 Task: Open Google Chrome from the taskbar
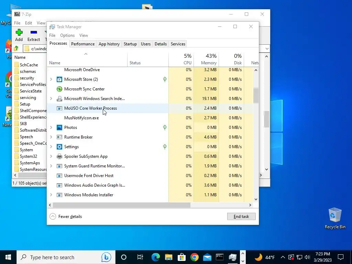(x=195, y=257)
